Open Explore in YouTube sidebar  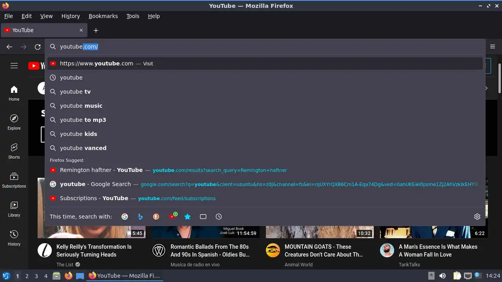[14, 122]
